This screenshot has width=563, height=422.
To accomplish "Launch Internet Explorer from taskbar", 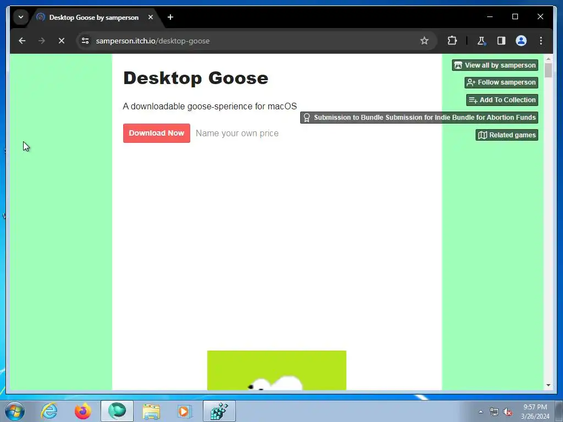I will (x=49, y=411).
